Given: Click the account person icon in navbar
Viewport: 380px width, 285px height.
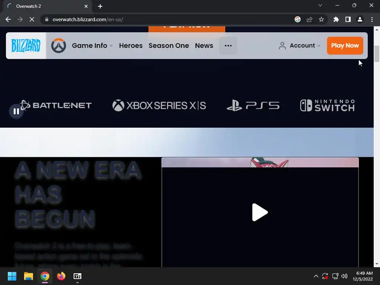Looking at the screenshot, I should coord(282,46).
